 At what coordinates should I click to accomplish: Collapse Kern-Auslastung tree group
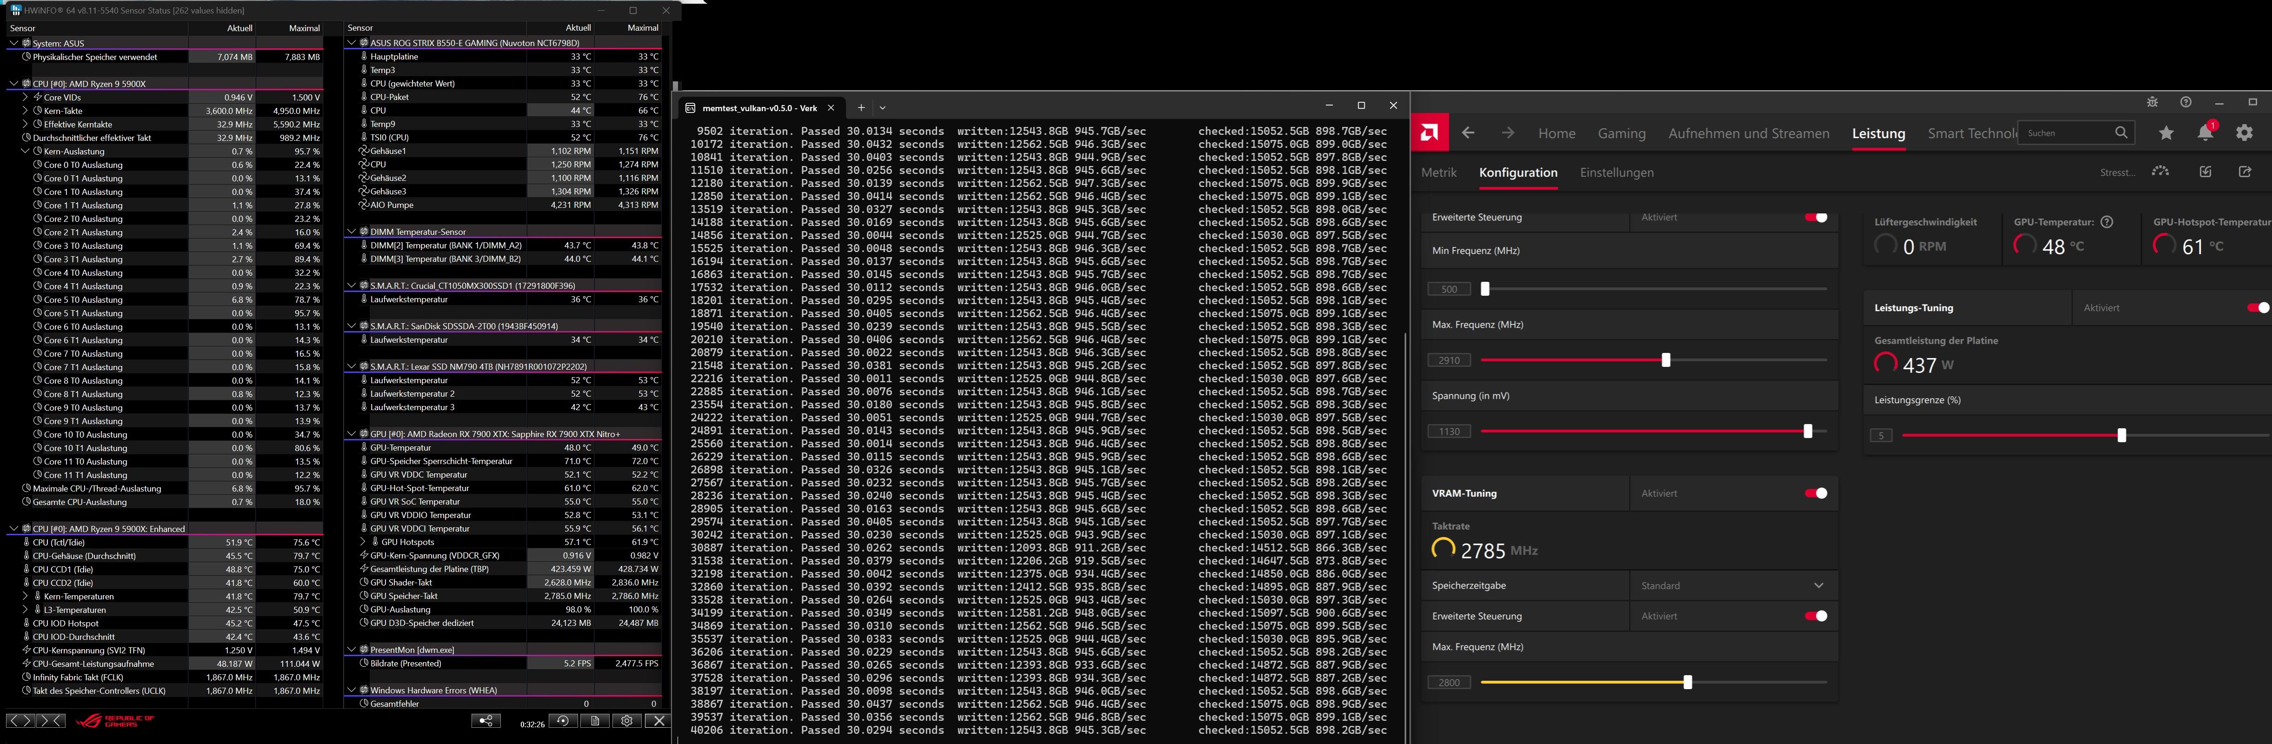tap(25, 152)
